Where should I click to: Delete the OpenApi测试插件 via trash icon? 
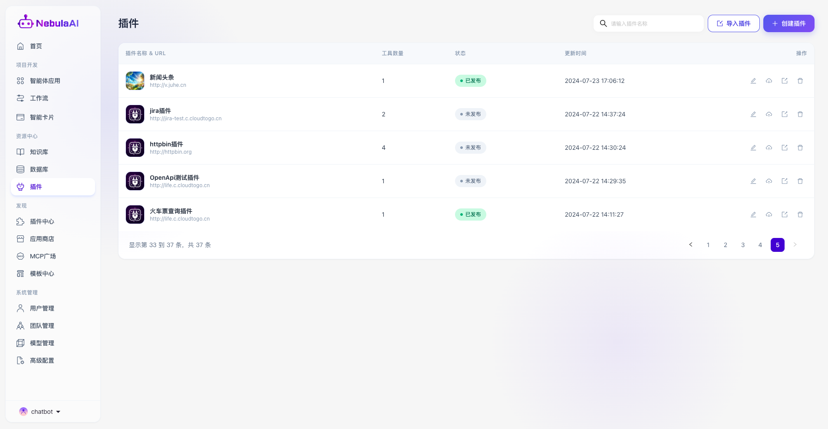(800, 181)
